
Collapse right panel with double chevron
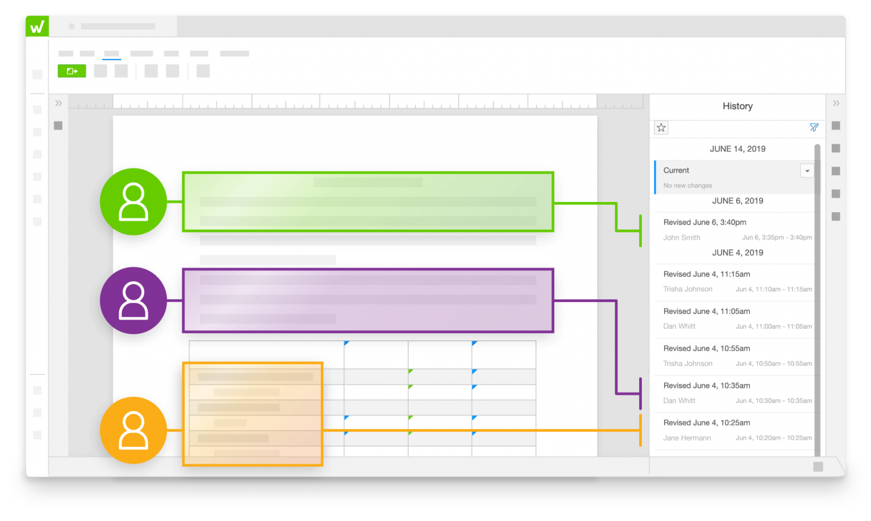tap(836, 103)
